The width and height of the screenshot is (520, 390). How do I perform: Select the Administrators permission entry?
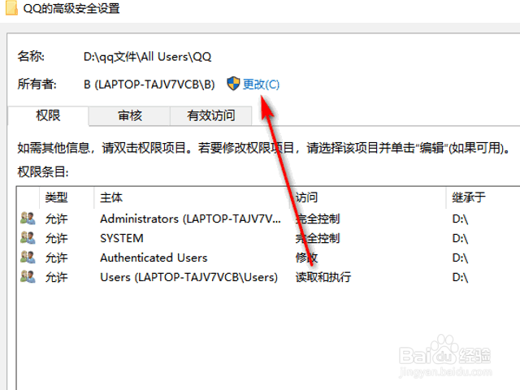click(269, 219)
